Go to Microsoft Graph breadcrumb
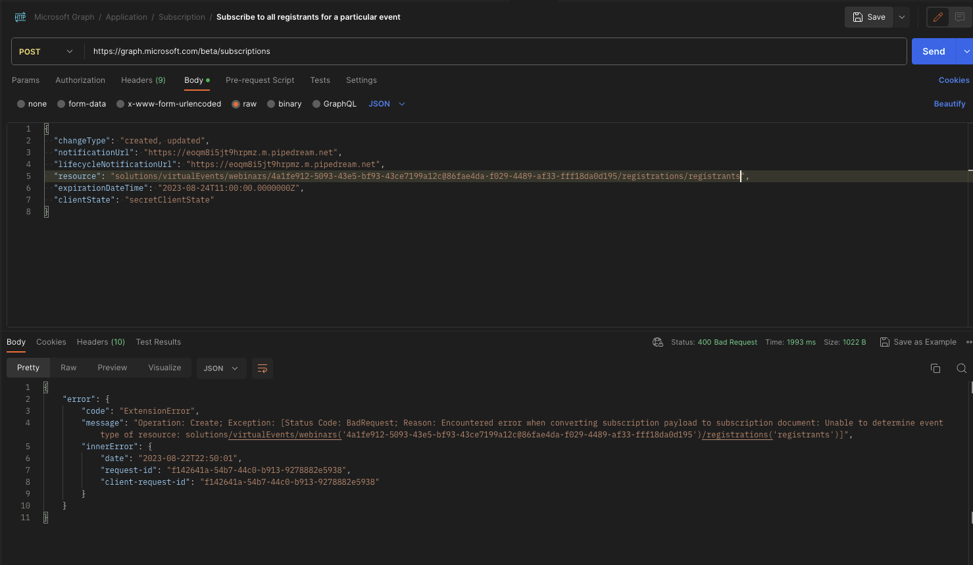 (64, 17)
